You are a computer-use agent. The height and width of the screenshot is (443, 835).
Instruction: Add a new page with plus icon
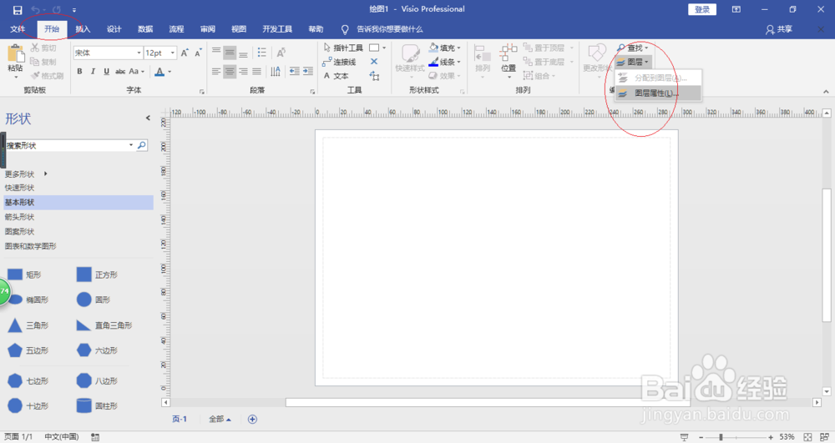pyautogui.click(x=252, y=419)
